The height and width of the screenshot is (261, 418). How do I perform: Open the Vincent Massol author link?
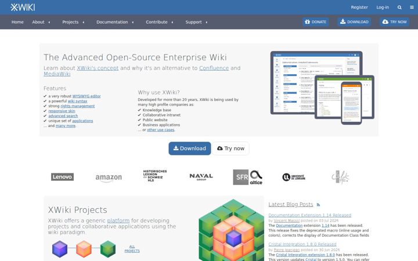coord(287,221)
